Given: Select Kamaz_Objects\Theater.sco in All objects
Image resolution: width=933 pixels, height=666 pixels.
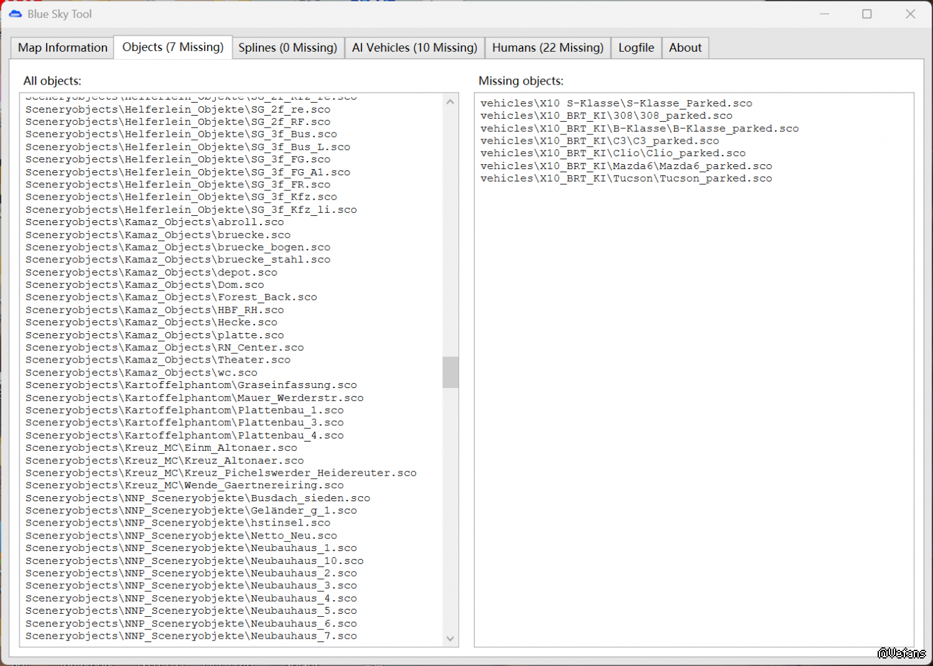Looking at the screenshot, I should pyautogui.click(x=158, y=360).
